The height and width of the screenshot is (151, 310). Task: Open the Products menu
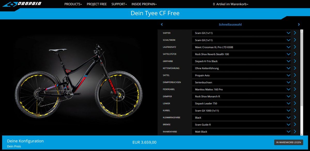73,4
